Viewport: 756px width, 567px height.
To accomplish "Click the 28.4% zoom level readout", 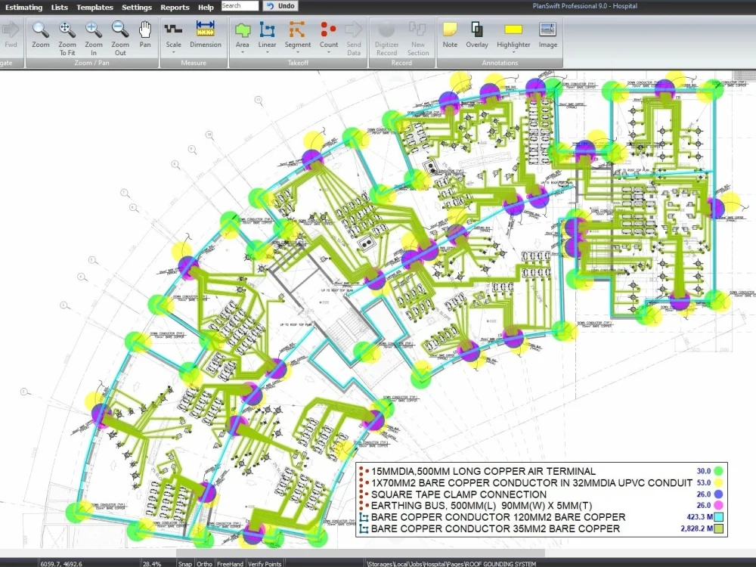I will click(x=153, y=563).
